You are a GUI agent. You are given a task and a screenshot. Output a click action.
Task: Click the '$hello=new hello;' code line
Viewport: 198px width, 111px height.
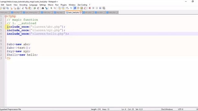[22, 55]
